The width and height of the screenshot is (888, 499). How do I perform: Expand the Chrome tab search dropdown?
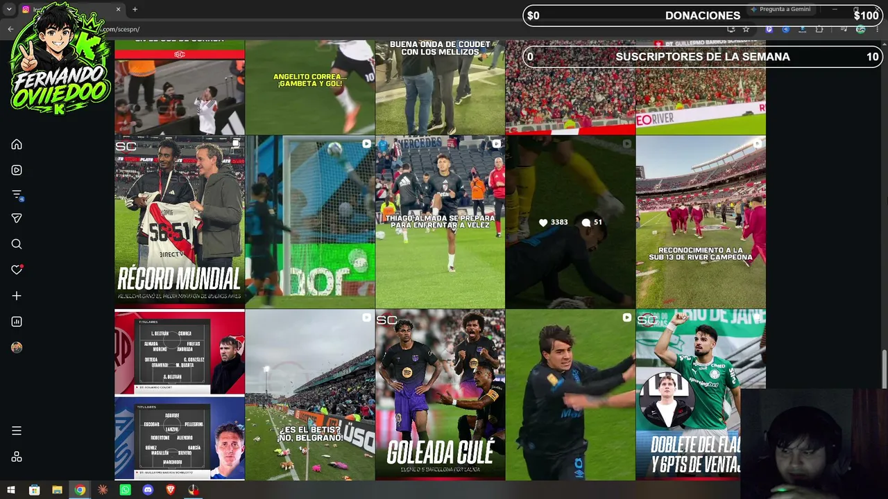tap(9, 9)
